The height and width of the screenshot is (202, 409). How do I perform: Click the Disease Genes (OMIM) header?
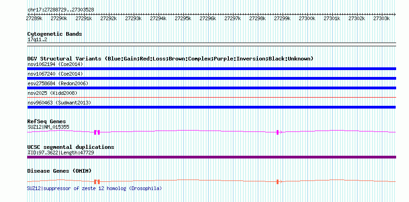pos(59,171)
